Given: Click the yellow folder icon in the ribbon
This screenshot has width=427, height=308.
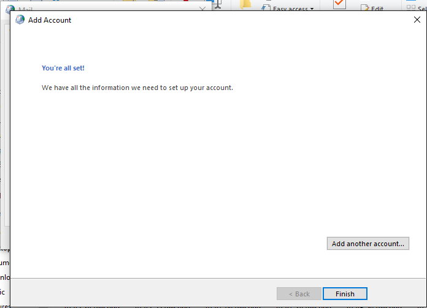Looking at the screenshot, I should coord(245,5).
